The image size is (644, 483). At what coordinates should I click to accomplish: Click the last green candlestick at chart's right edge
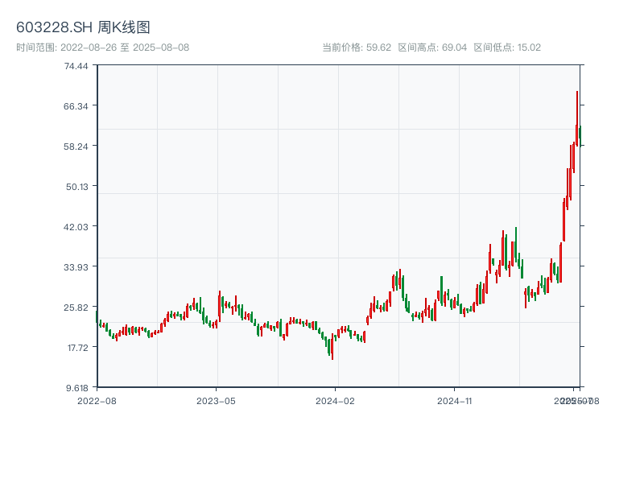click(580, 135)
